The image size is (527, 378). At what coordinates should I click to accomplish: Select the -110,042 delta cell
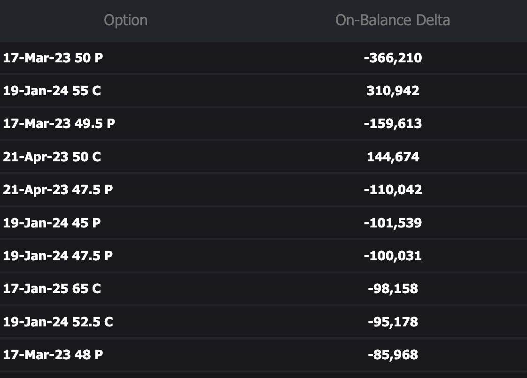tap(393, 189)
